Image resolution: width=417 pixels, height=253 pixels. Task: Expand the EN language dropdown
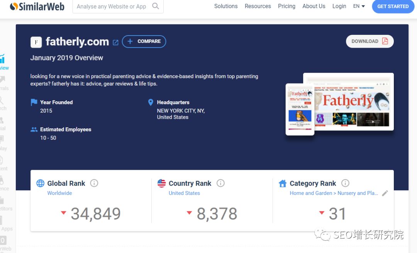coord(359,6)
